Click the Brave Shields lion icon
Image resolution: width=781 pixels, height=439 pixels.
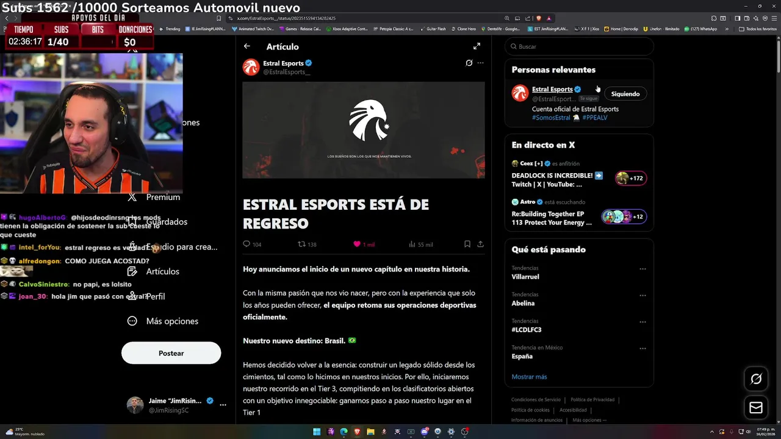pyautogui.click(x=538, y=18)
